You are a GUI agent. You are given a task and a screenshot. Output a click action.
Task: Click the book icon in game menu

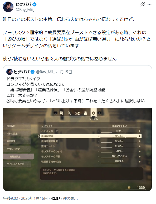(x=61, y=113)
